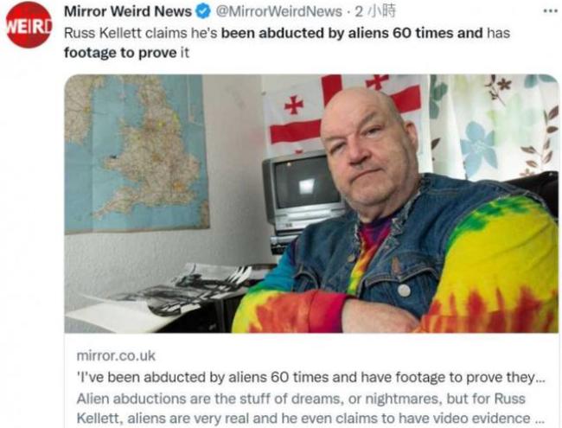Click the papers on the desk in photo

pyautogui.click(x=162, y=296)
